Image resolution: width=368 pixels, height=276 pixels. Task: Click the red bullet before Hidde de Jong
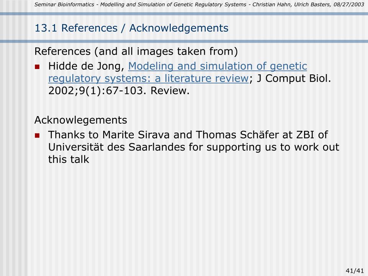[x=37, y=67]
